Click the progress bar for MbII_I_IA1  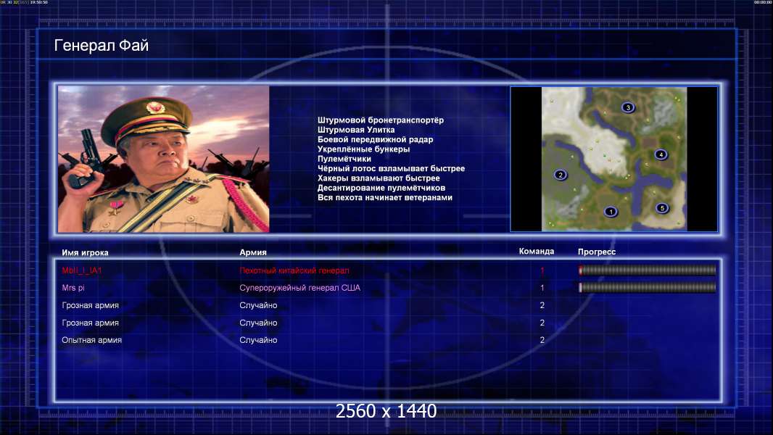(x=648, y=270)
